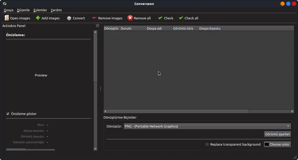298x160 pixels.
Task: Undock the Actions Panel with float icon
Action: pos(97,26)
